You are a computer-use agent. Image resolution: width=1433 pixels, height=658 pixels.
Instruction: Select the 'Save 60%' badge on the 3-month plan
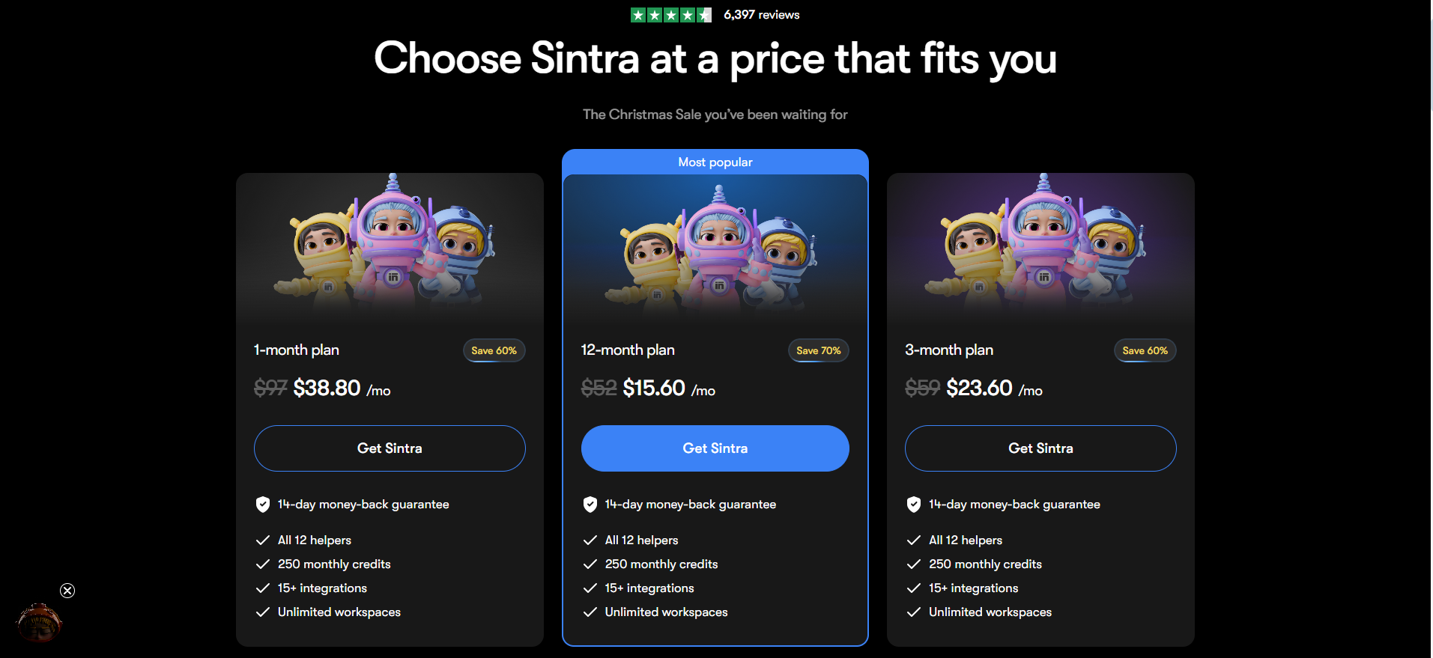click(1145, 350)
